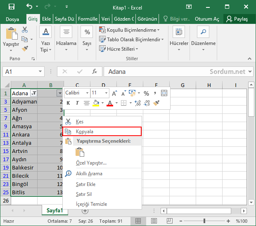The image size is (256, 226).
Task: Open the filter dropdown on column B header
Action: [x=60, y=93]
